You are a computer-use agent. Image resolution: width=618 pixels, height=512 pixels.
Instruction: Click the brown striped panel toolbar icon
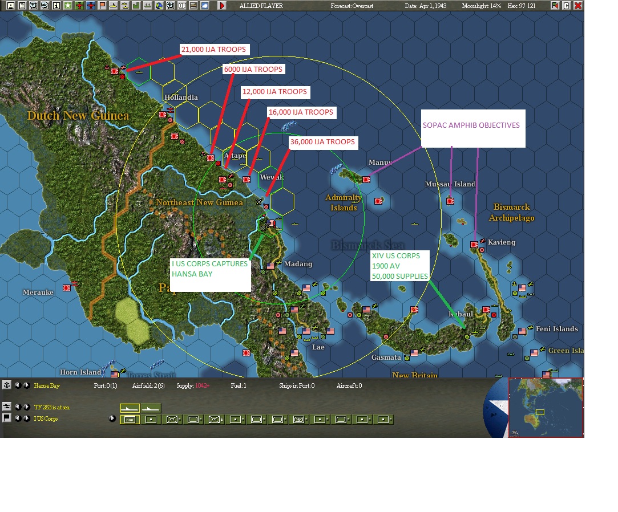pos(193,6)
